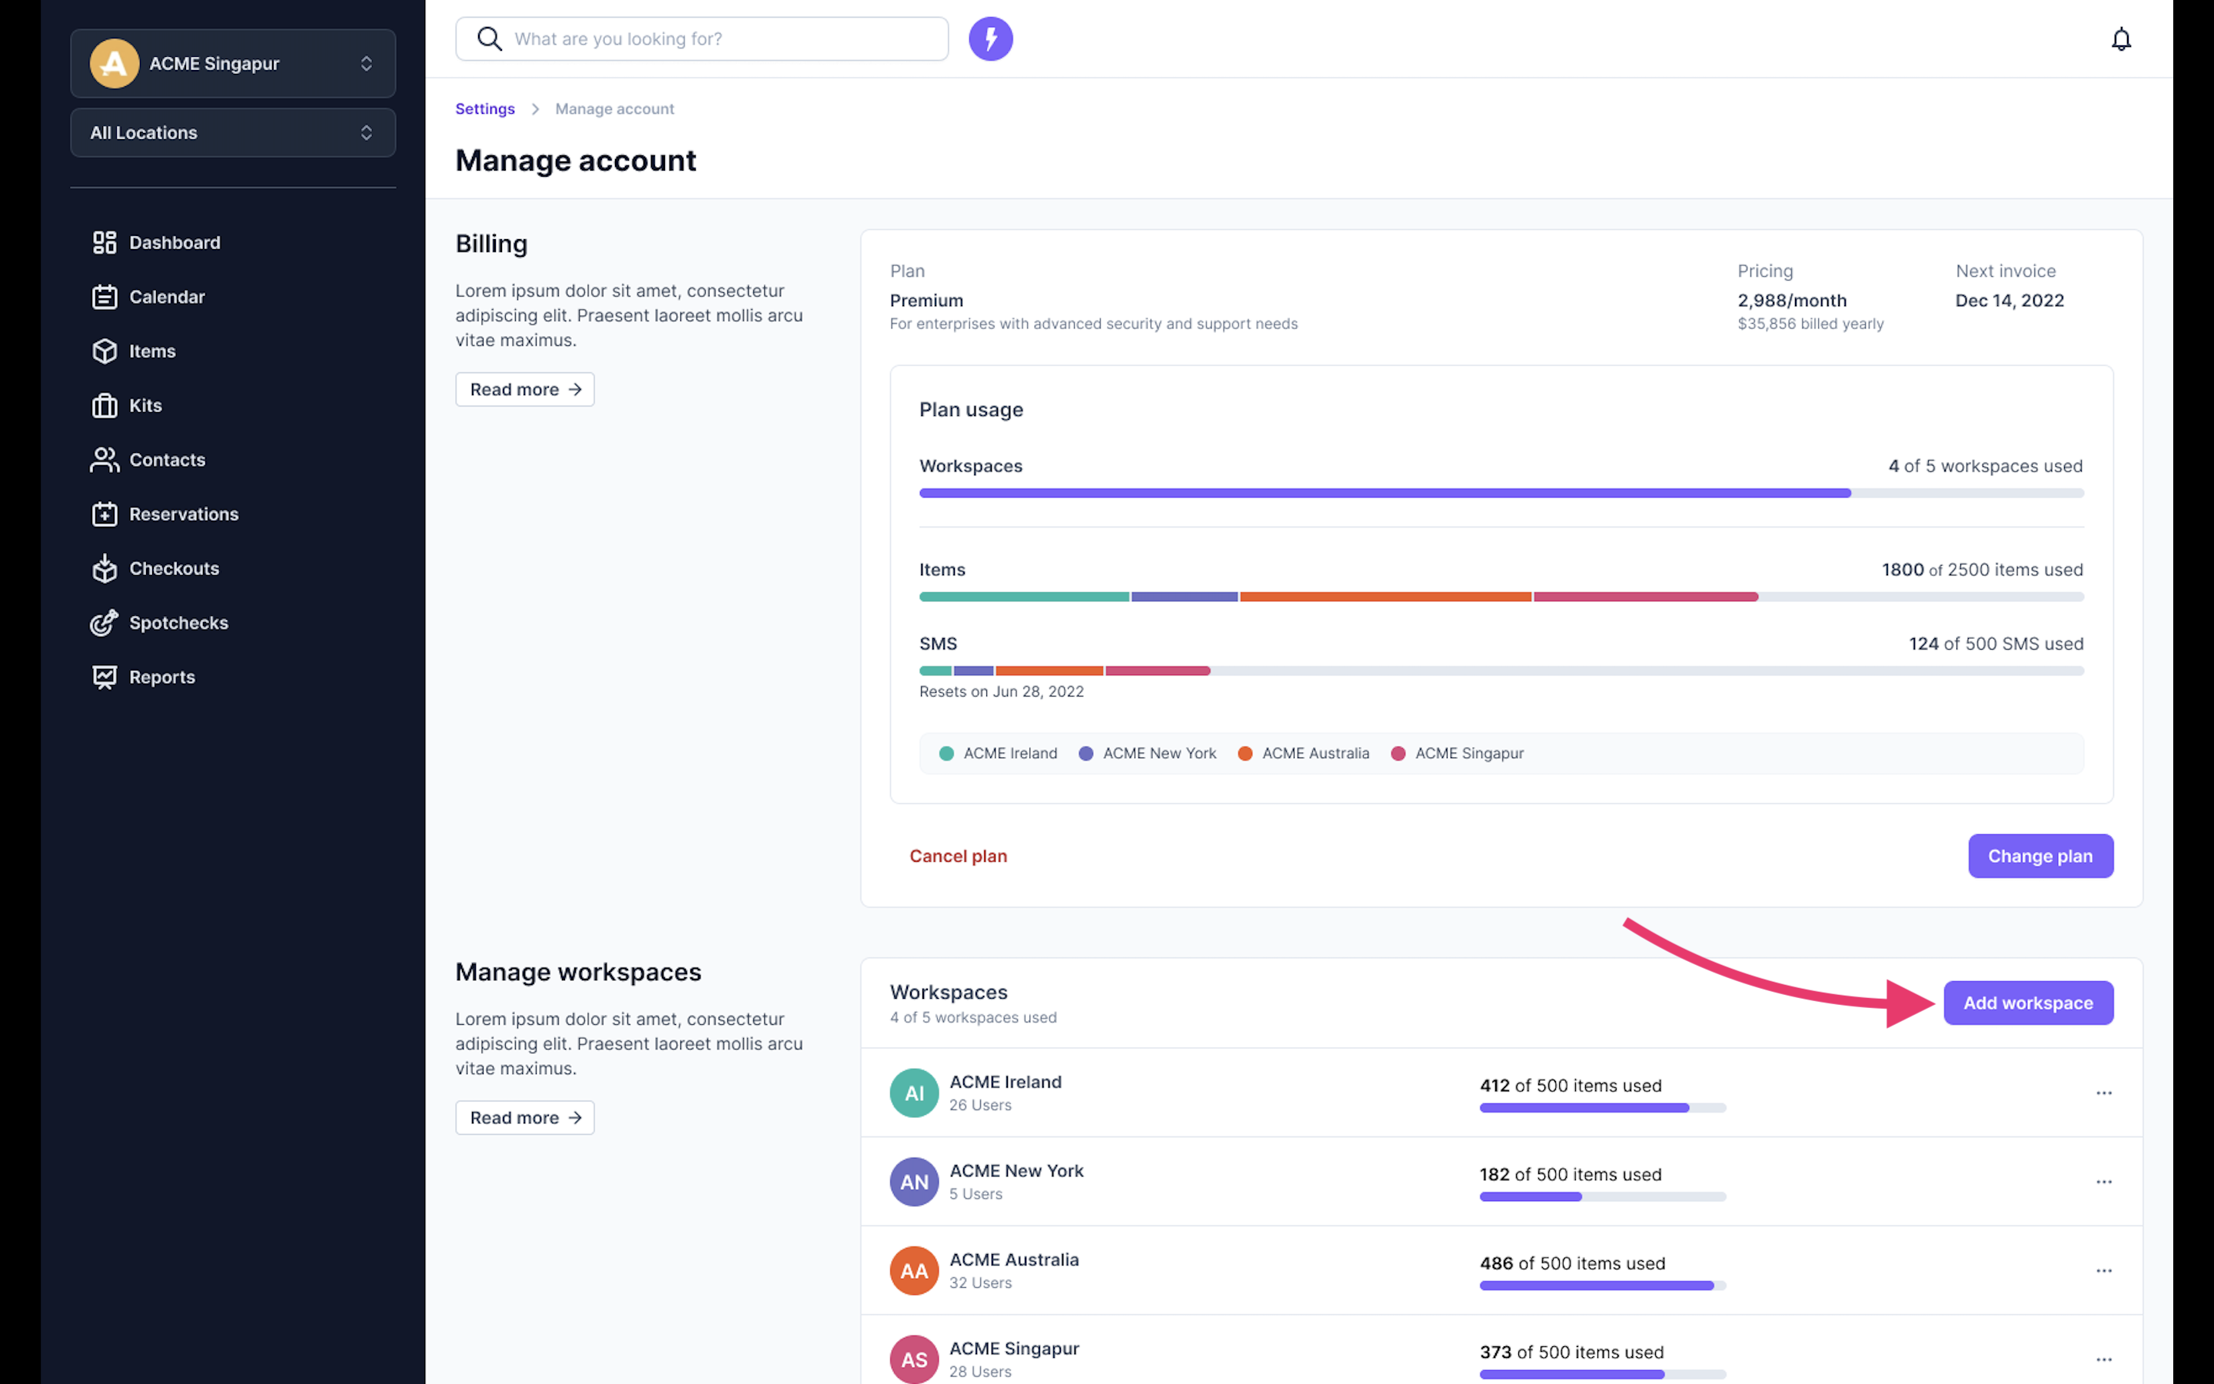Click the ACME New York workspace name

coord(1016,1171)
